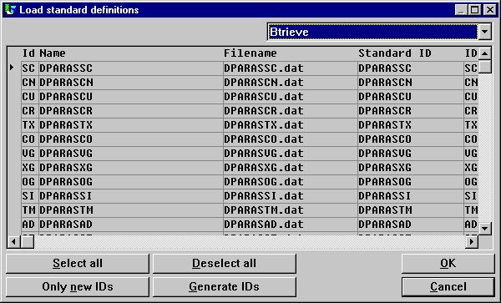This screenshot has height=303, width=501.
Task: Select the DPARASVG name cell
Action: (131, 154)
